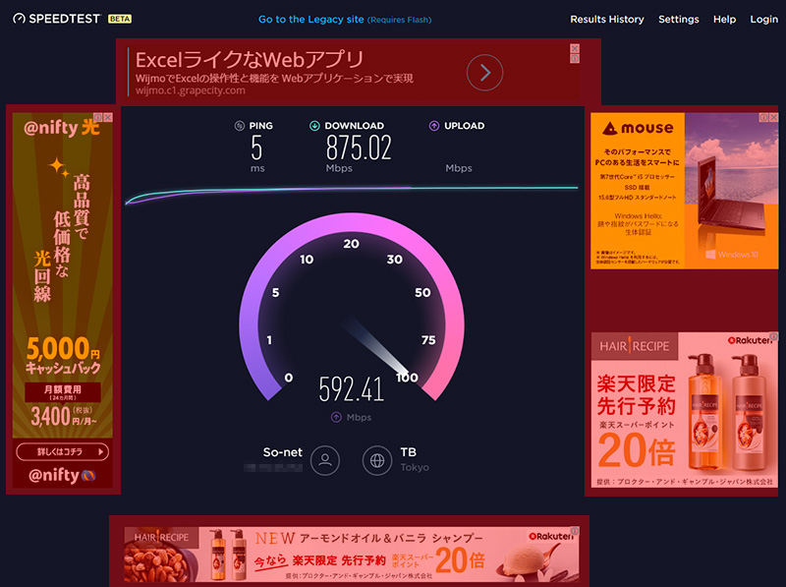Go to the Legacy site link
The image size is (786, 587).
coord(310,20)
